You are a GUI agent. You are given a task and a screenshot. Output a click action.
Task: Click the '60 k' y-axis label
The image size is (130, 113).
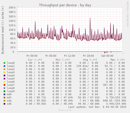pos(13,39)
